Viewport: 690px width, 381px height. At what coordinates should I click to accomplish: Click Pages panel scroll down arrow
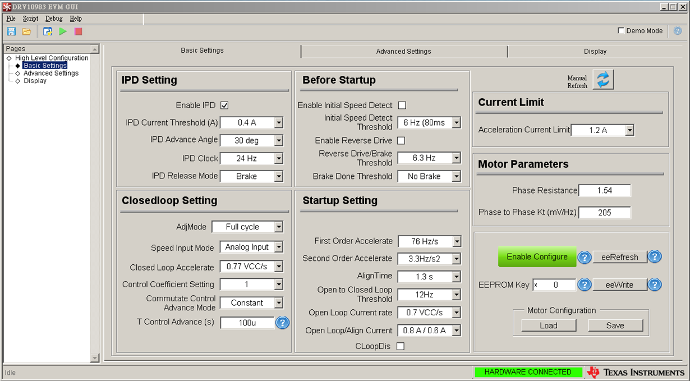(x=95, y=357)
